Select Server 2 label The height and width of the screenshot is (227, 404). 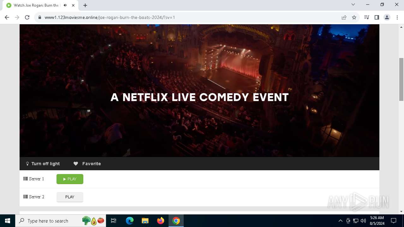[x=34, y=197]
